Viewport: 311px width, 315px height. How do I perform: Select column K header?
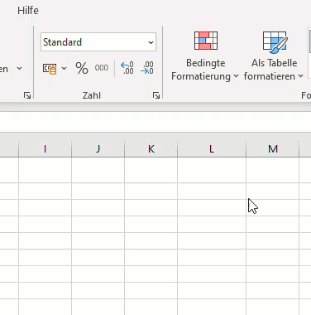click(151, 149)
